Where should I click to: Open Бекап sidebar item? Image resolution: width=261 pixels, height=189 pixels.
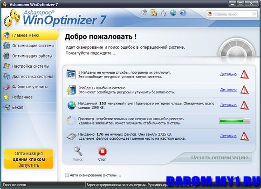(29, 107)
